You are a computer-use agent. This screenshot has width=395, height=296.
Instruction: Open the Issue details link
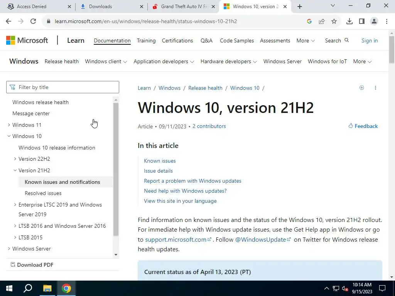click(158, 171)
